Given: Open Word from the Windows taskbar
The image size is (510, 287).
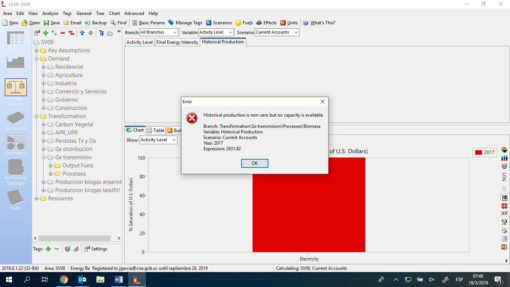Looking at the screenshot, I should pyautogui.click(x=119, y=280).
